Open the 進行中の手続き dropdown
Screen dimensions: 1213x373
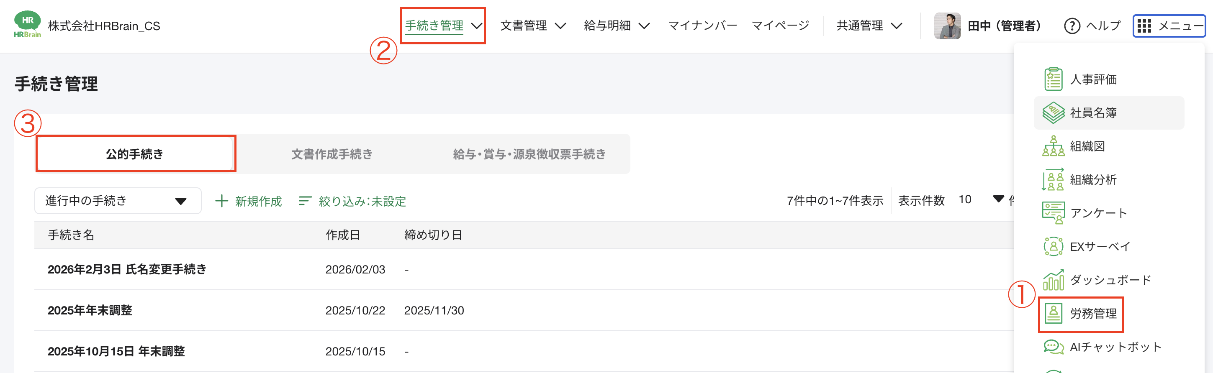[118, 200]
